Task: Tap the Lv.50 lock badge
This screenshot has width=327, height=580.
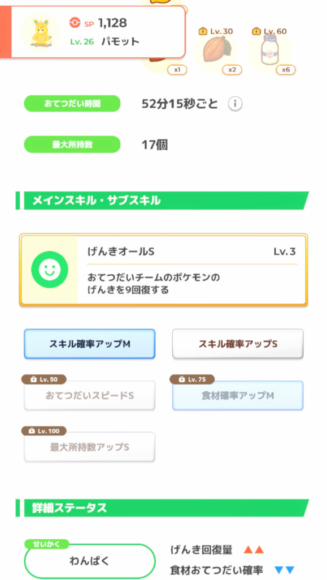Action: (44, 379)
